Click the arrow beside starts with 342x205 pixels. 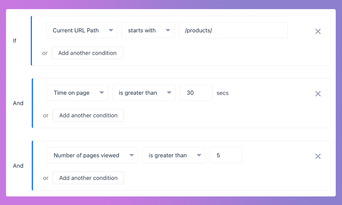[168, 30]
